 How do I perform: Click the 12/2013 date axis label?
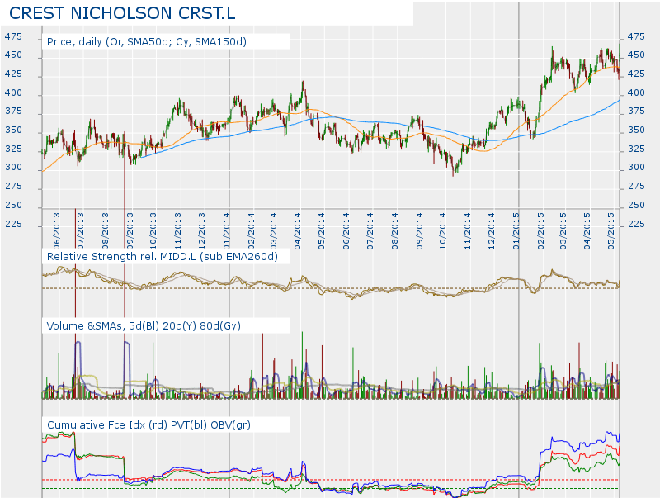[201, 231]
